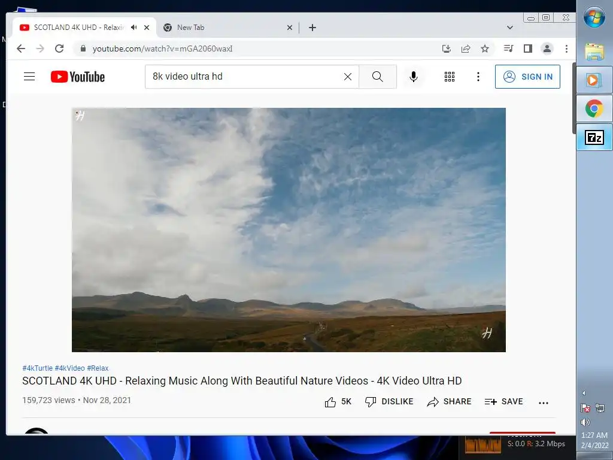The height and width of the screenshot is (460, 613).
Task: Click the lock icon in the address bar
Action: 83,49
